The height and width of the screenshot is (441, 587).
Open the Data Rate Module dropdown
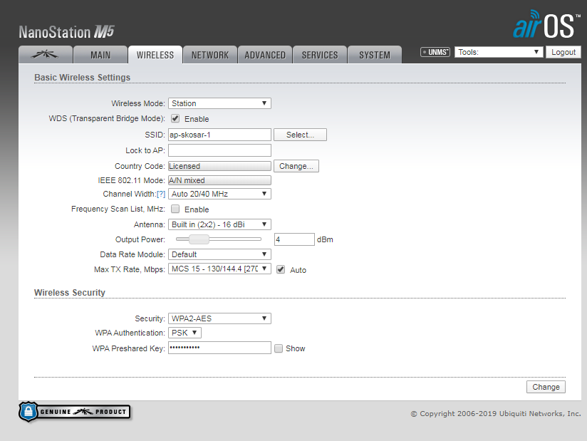219,254
